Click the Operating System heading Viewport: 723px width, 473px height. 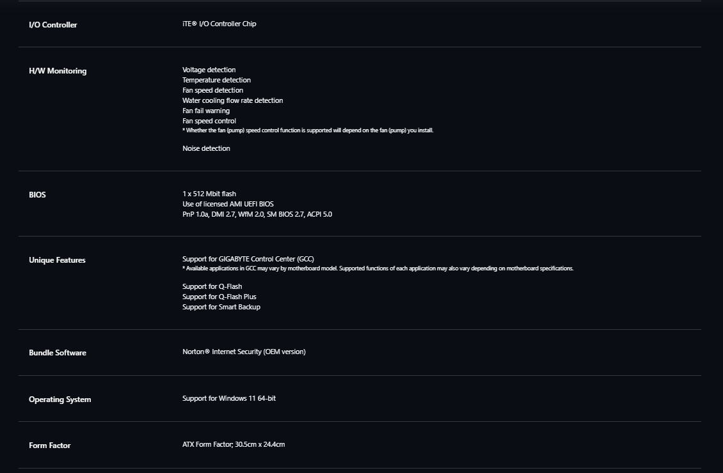click(x=60, y=399)
